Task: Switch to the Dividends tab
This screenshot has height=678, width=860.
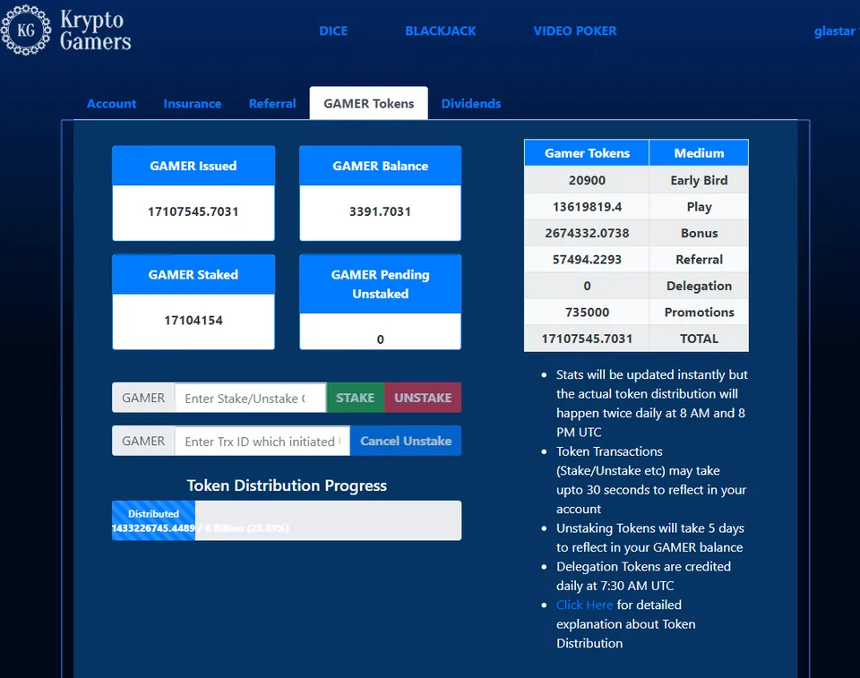Action: pyautogui.click(x=471, y=104)
